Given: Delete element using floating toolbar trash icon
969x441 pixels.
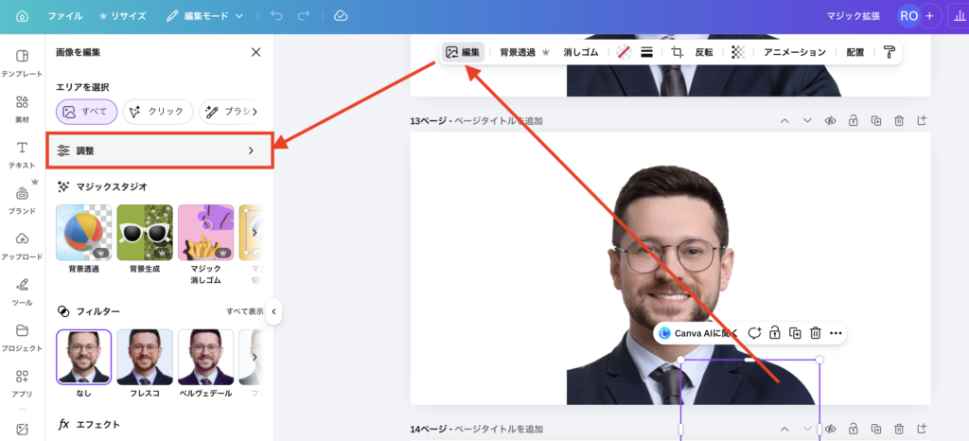Looking at the screenshot, I should [815, 333].
